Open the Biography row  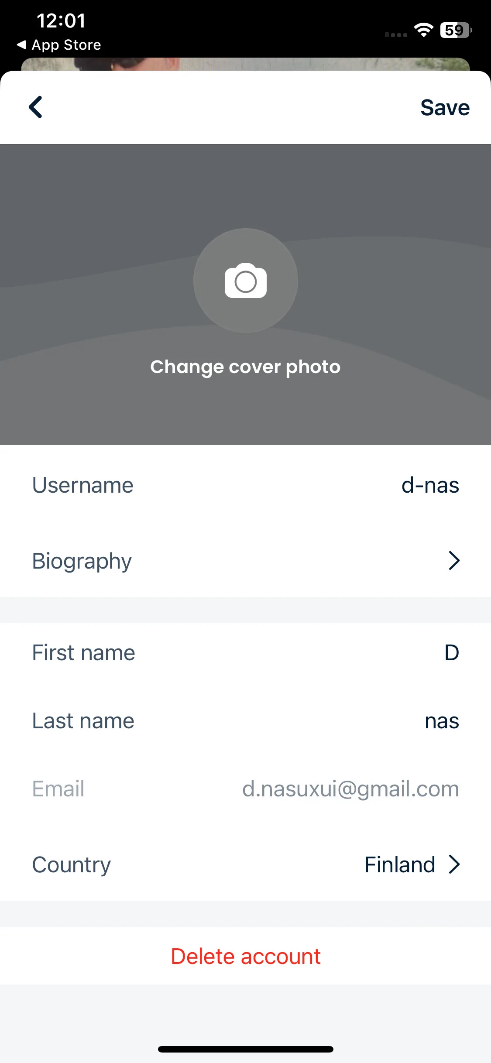[245, 561]
